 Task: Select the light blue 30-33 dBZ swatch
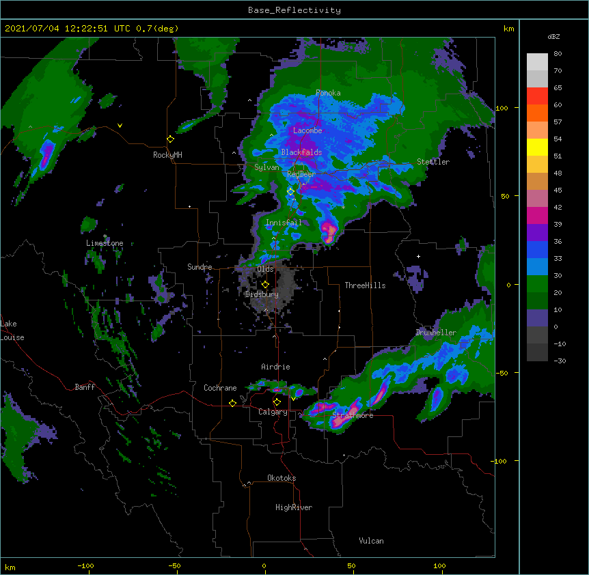point(537,267)
